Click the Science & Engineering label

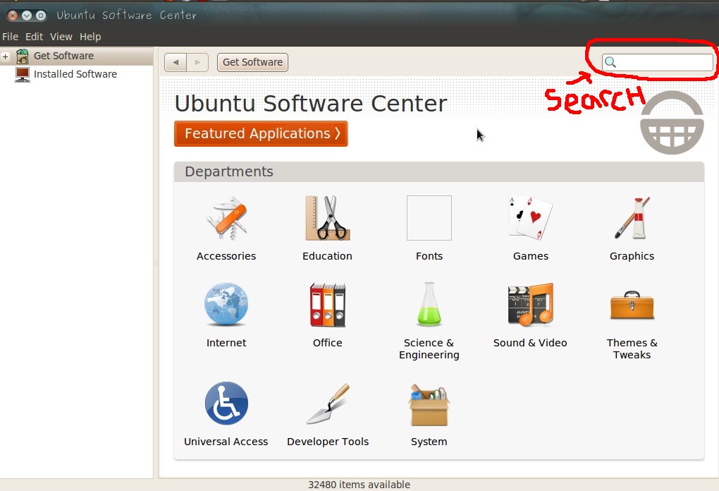coord(429,348)
